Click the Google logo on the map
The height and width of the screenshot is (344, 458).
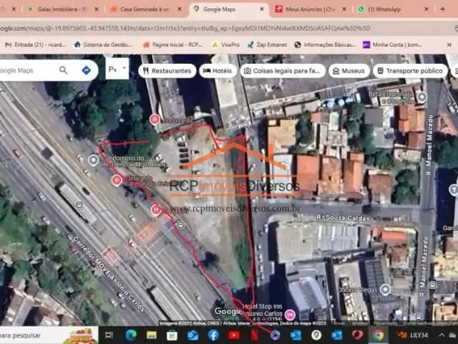pyautogui.click(x=228, y=312)
